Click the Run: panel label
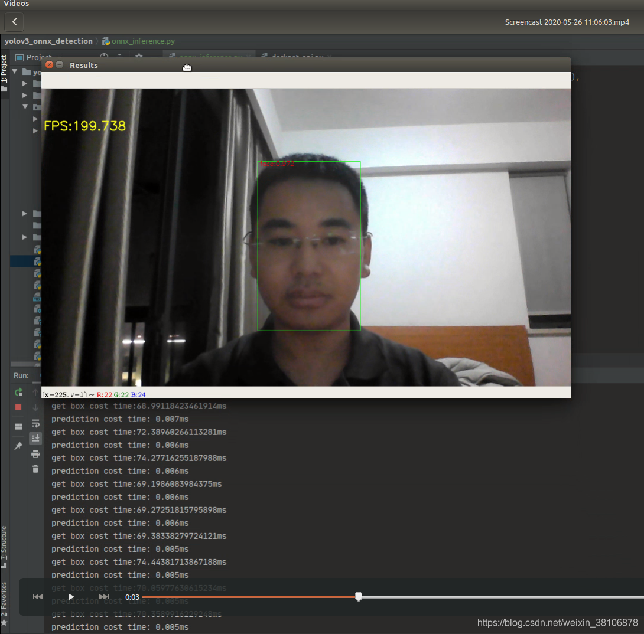The width and height of the screenshot is (644, 634). pyautogui.click(x=21, y=375)
